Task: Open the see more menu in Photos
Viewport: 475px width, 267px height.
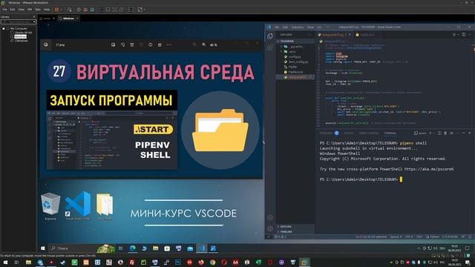Action: 169,44
